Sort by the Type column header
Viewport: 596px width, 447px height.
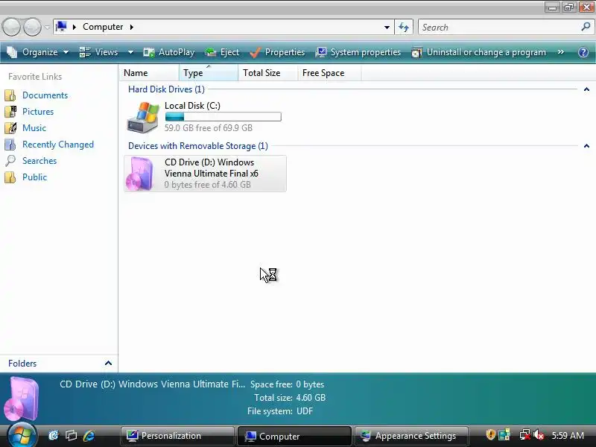point(209,72)
